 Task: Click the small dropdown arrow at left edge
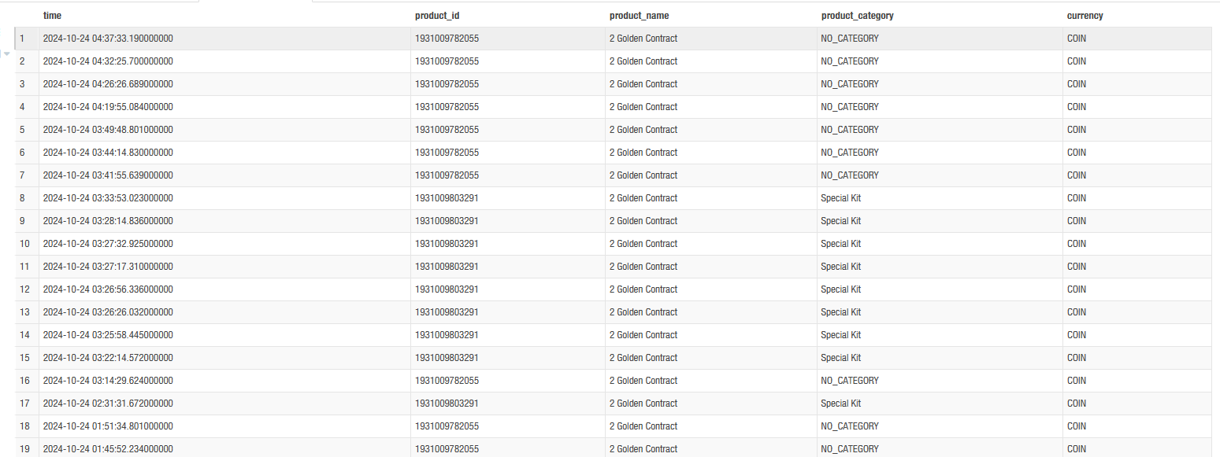[7, 54]
